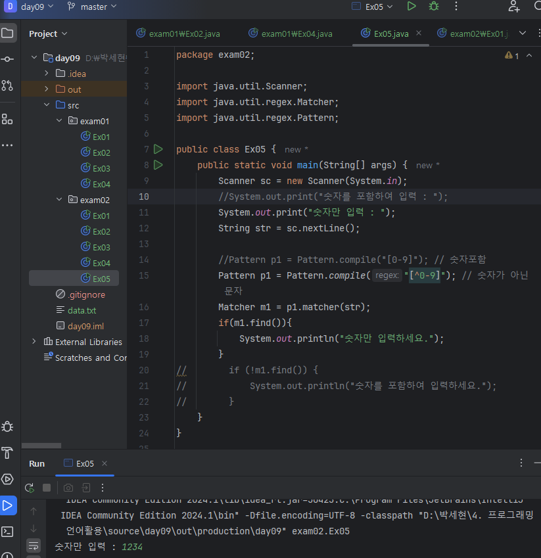
Task: Click the scroll up arrow in console gutter
Action: (34, 511)
